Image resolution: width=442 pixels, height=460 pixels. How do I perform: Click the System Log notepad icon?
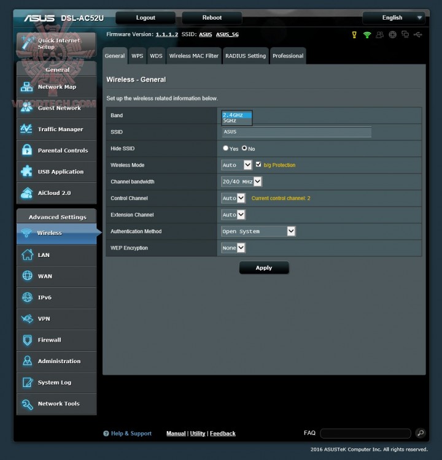coord(28,382)
